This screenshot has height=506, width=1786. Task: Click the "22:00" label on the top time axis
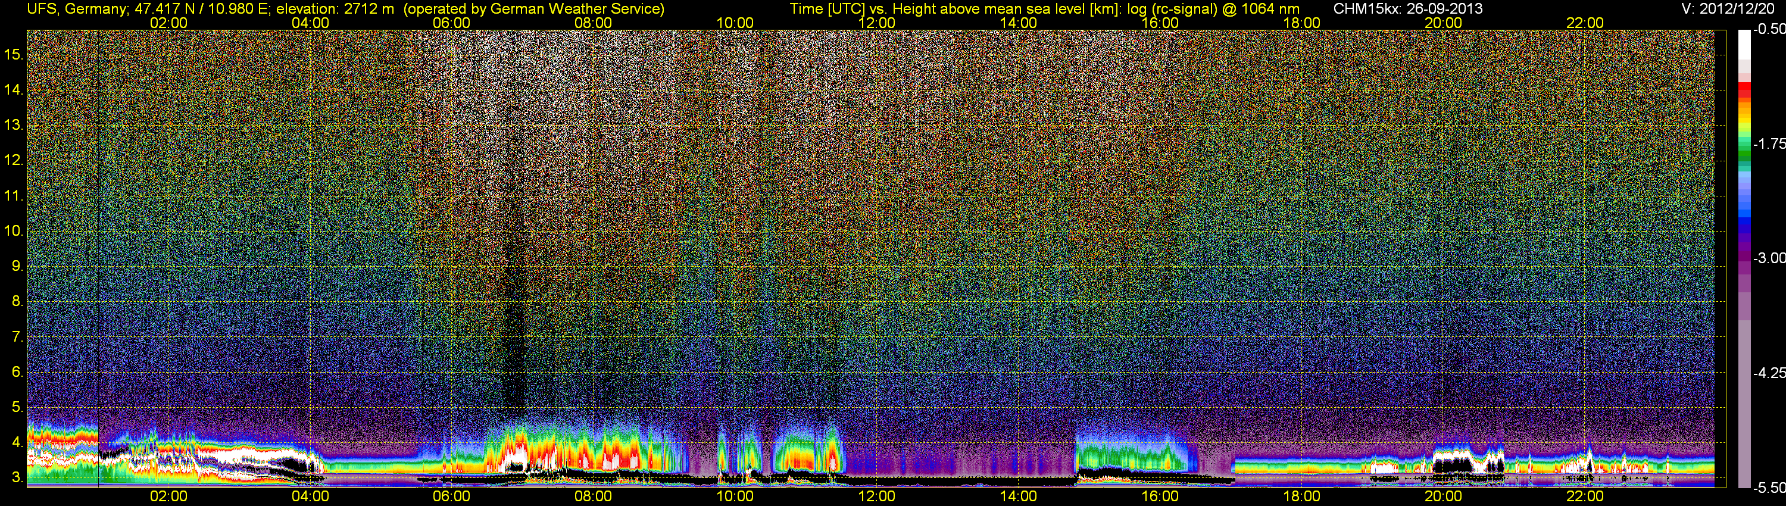coord(1585,23)
